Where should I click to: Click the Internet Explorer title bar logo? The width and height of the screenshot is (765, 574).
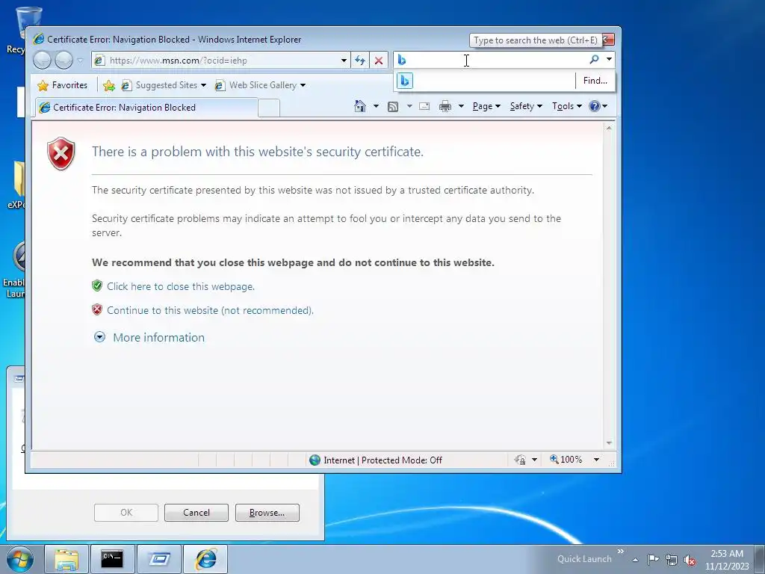click(x=39, y=40)
